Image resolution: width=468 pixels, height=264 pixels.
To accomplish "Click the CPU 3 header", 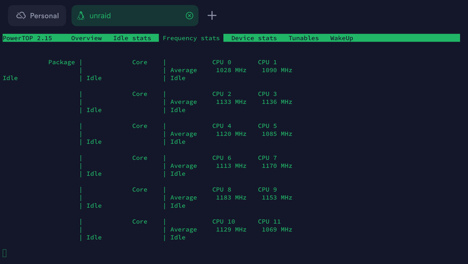I will coord(267,94).
